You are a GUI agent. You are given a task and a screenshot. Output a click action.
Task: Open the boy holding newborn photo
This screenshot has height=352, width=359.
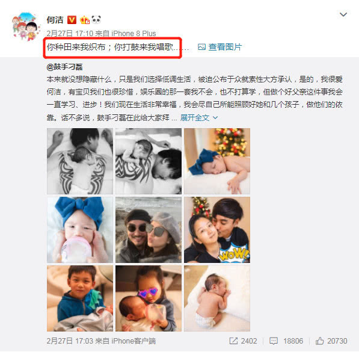tap(80, 298)
